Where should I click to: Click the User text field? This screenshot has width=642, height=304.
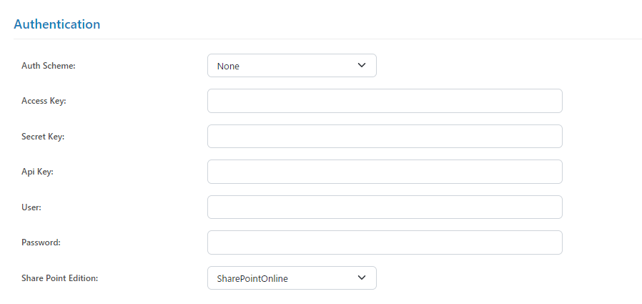(x=384, y=207)
